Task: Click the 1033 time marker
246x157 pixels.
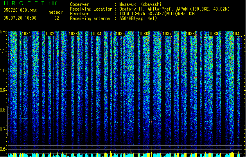Action: (x=73, y=34)
